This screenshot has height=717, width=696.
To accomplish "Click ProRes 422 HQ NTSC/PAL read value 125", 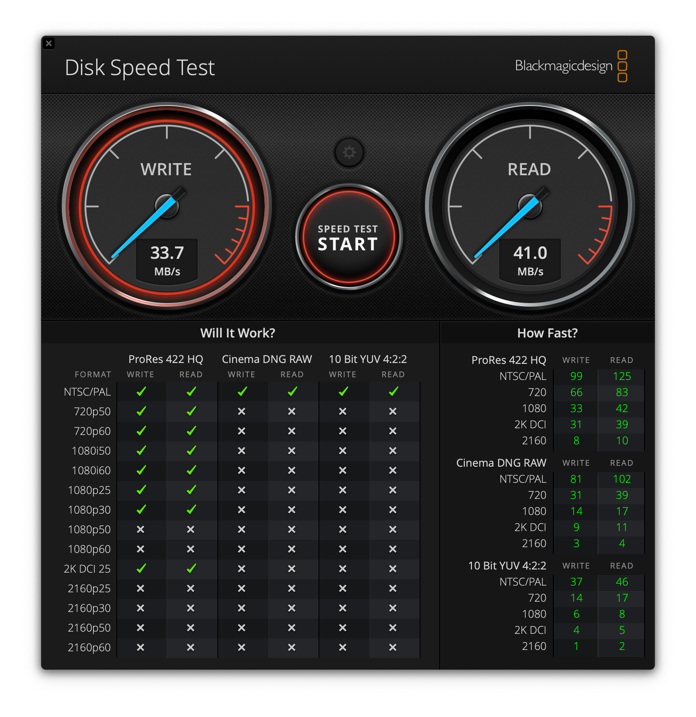I will point(622,376).
